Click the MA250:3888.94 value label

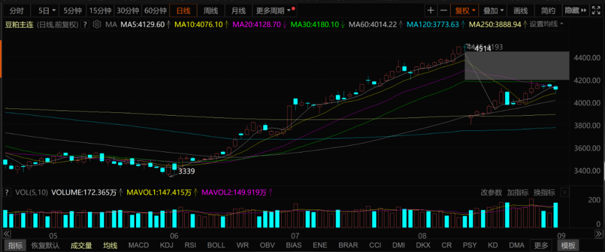click(495, 25)
